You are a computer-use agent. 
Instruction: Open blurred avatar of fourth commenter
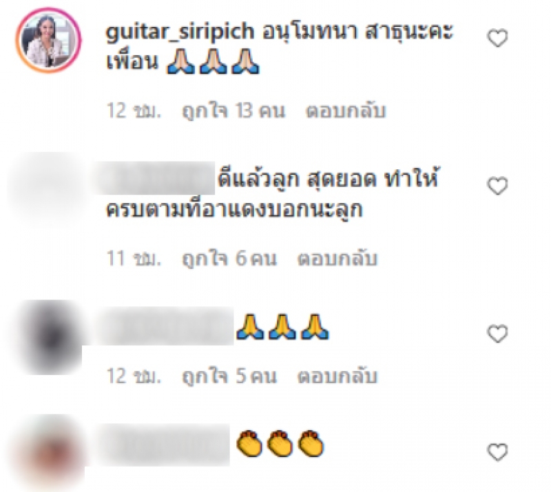coord(49,453)
